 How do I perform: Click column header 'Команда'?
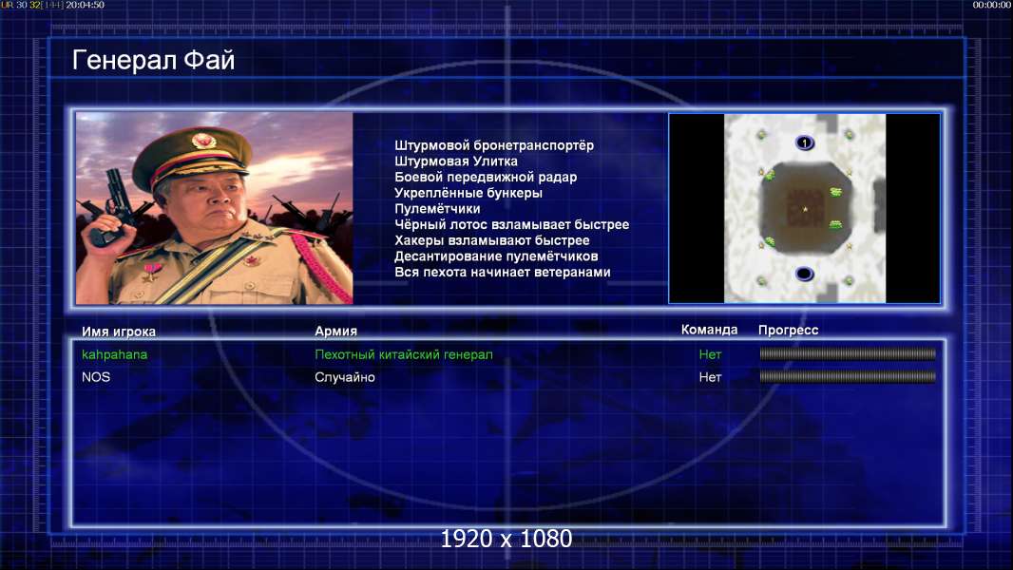tap(709, 330)
